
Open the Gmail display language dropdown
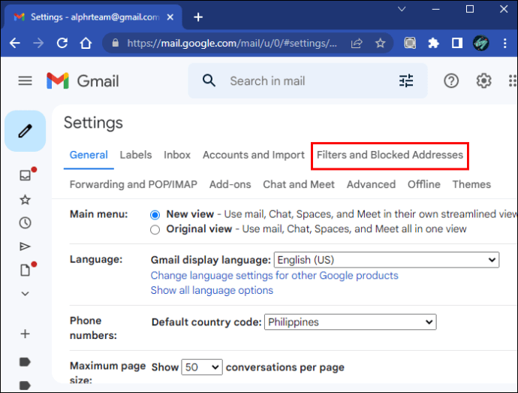(387, 260)
